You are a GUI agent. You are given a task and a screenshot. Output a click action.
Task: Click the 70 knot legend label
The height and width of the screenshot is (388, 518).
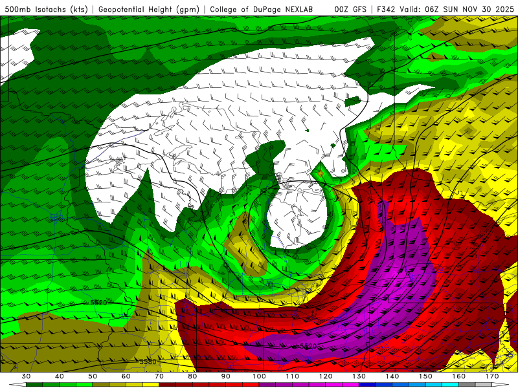click(x=159, y=376)
